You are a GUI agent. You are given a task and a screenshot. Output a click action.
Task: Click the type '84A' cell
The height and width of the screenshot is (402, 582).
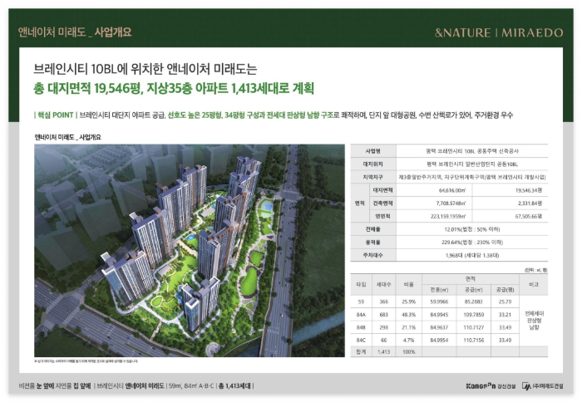tap(361, 315)
